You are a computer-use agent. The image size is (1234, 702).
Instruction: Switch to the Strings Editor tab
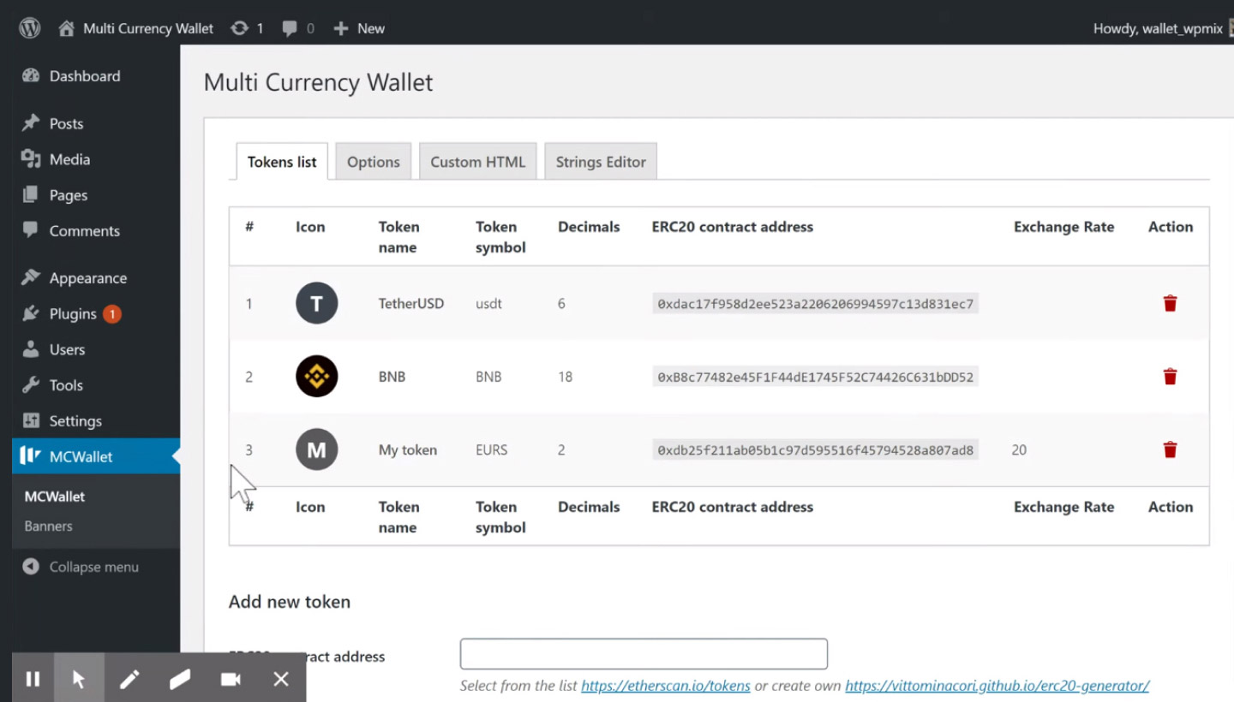600,161
